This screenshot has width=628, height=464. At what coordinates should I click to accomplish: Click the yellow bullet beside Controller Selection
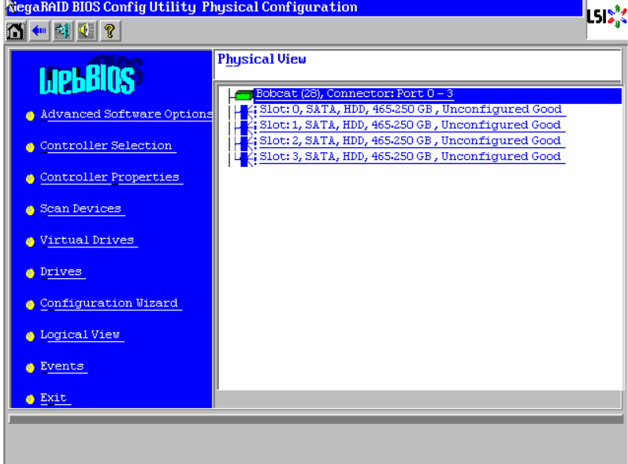30,147
